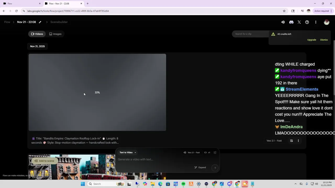Viewport: 335px width, 188px height.
Task: Click the prompt details icon beside Veo 3.1 - Fast
Action: pos(291,141)
